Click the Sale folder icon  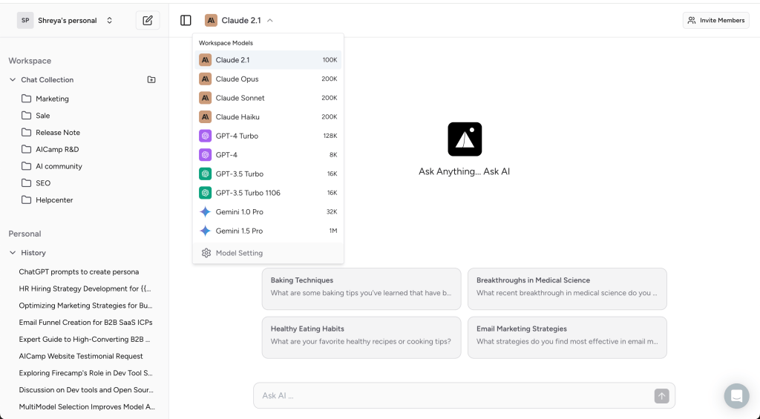tap(26, 115)
